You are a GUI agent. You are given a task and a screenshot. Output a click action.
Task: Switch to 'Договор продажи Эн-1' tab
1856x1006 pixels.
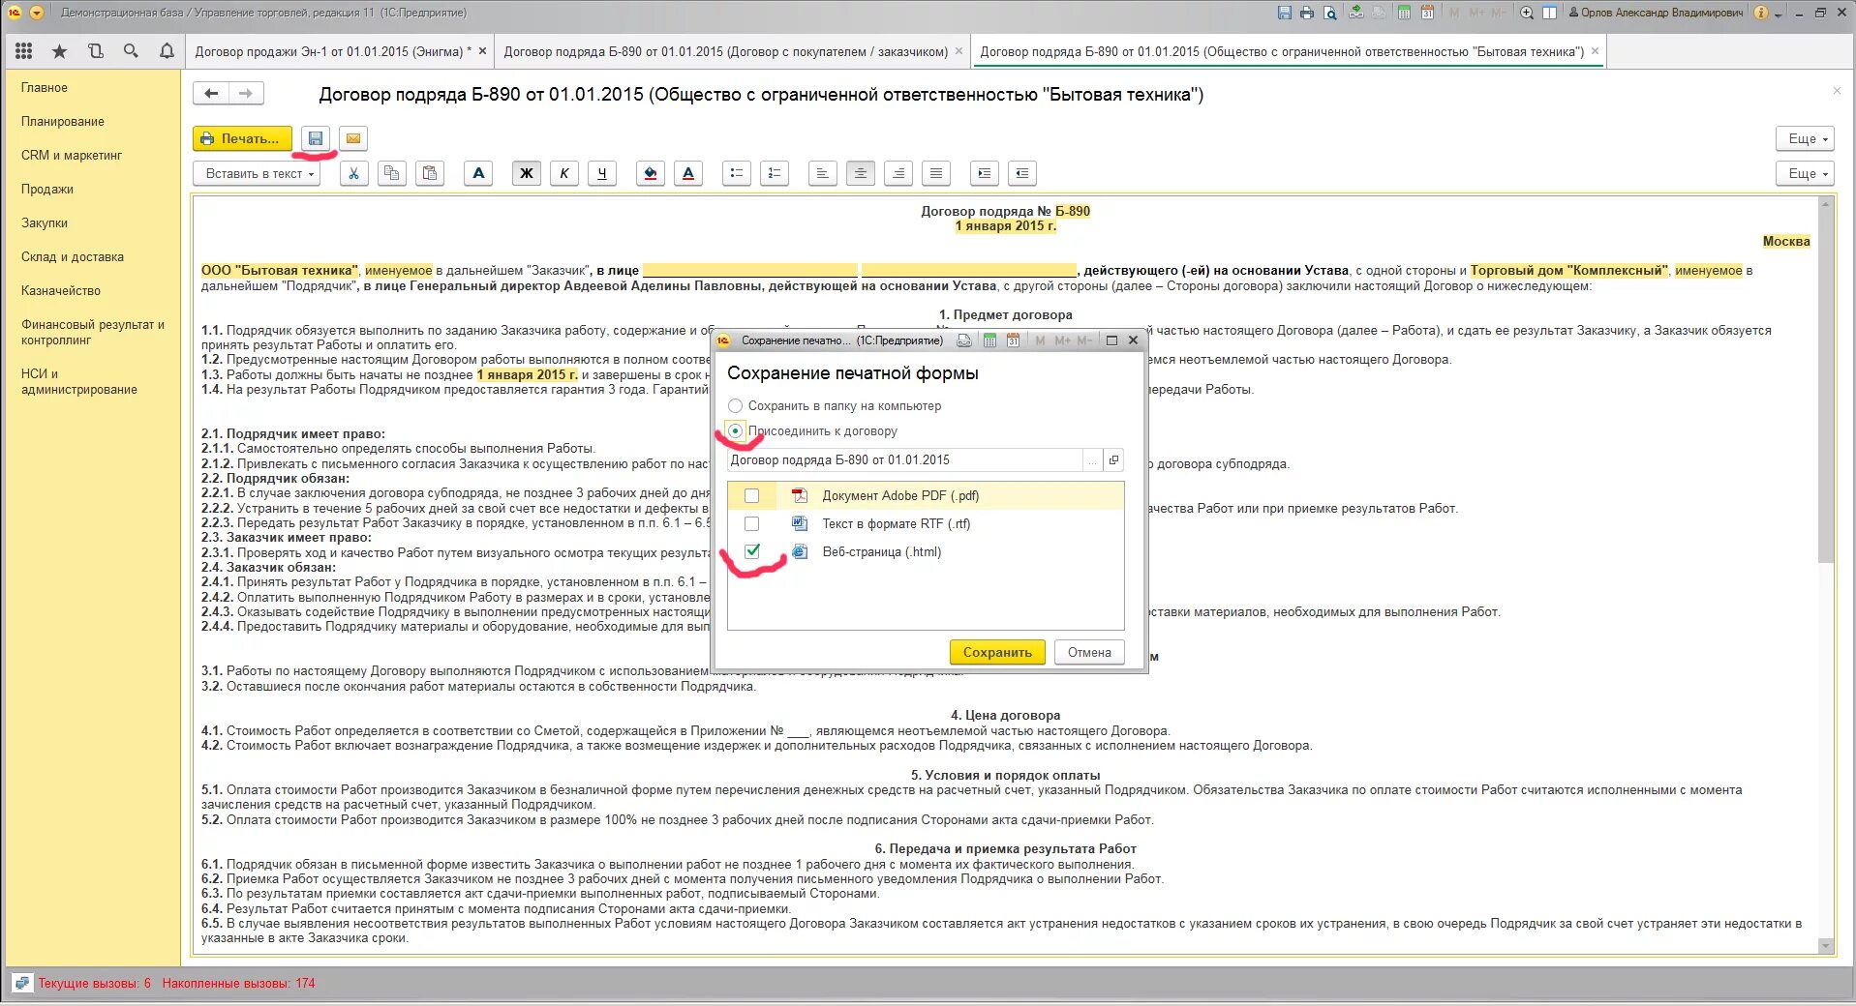[x=333, y=51]
